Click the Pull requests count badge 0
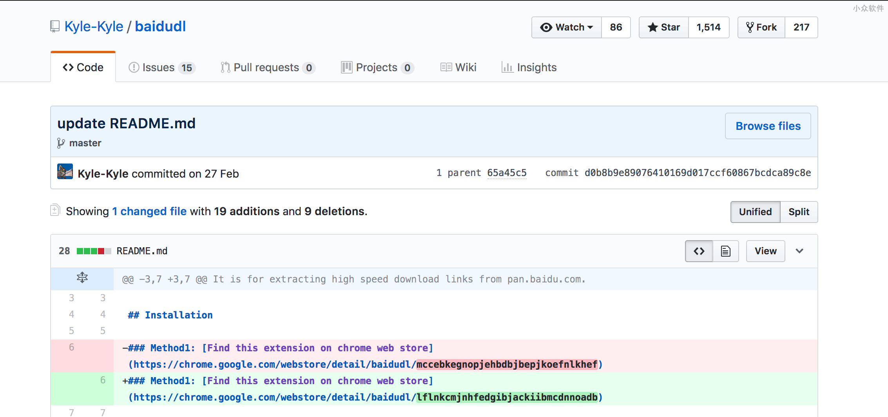888x417 pixels. coord(309,68)
